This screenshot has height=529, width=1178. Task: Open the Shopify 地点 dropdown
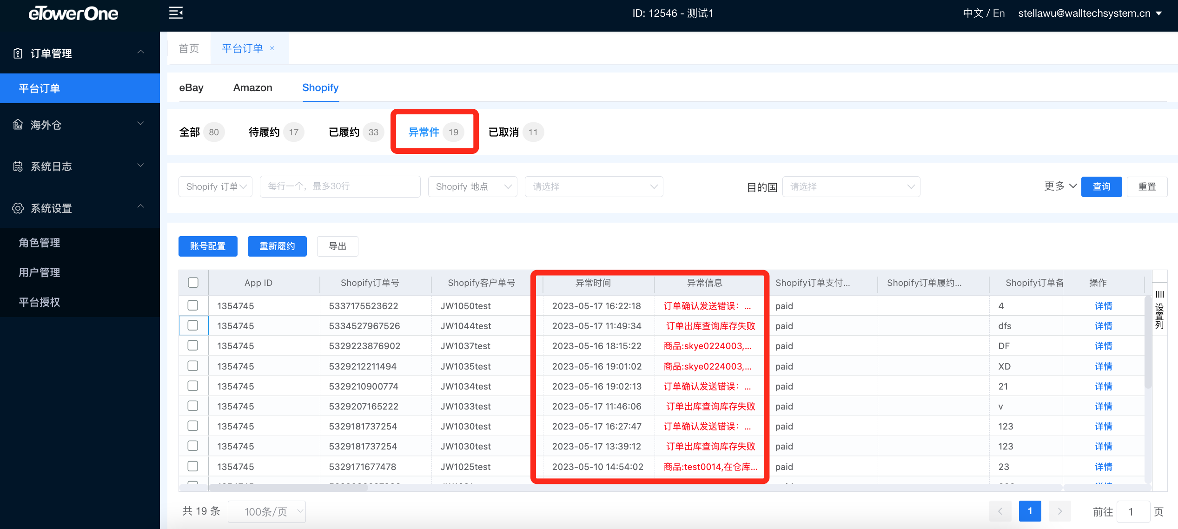(x=472, y=186)
